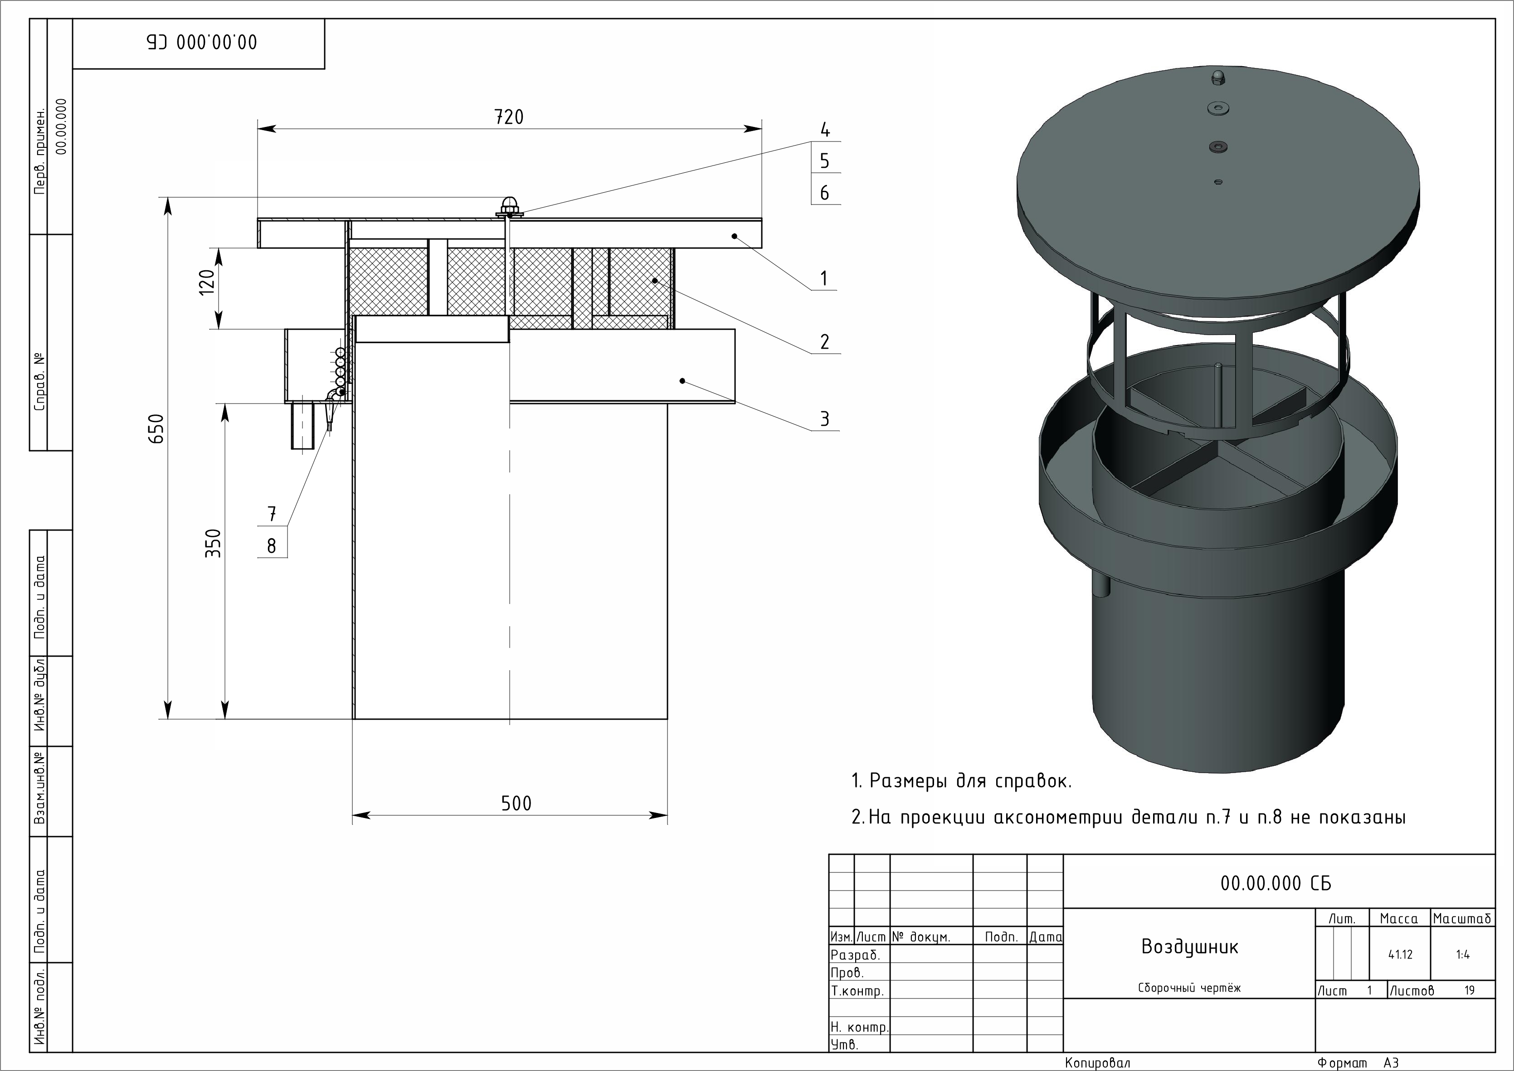Select note 1 Размеры для справок
Image resolution: width=1514 pixels, height=1071 pixels.
961,782
